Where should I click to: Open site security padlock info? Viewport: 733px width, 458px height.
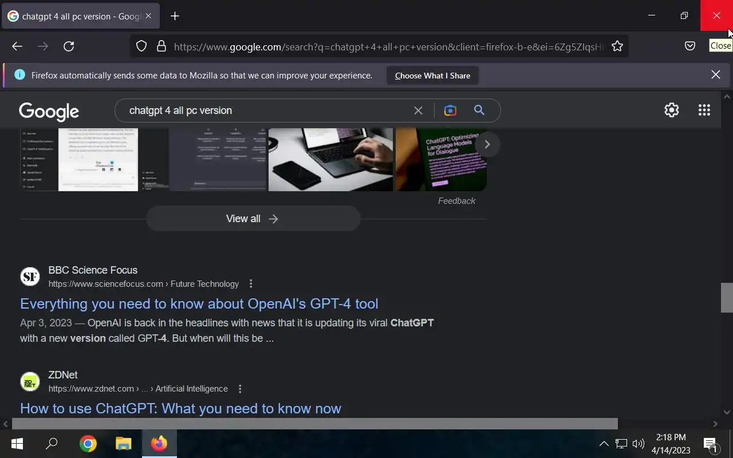(161, 46)
